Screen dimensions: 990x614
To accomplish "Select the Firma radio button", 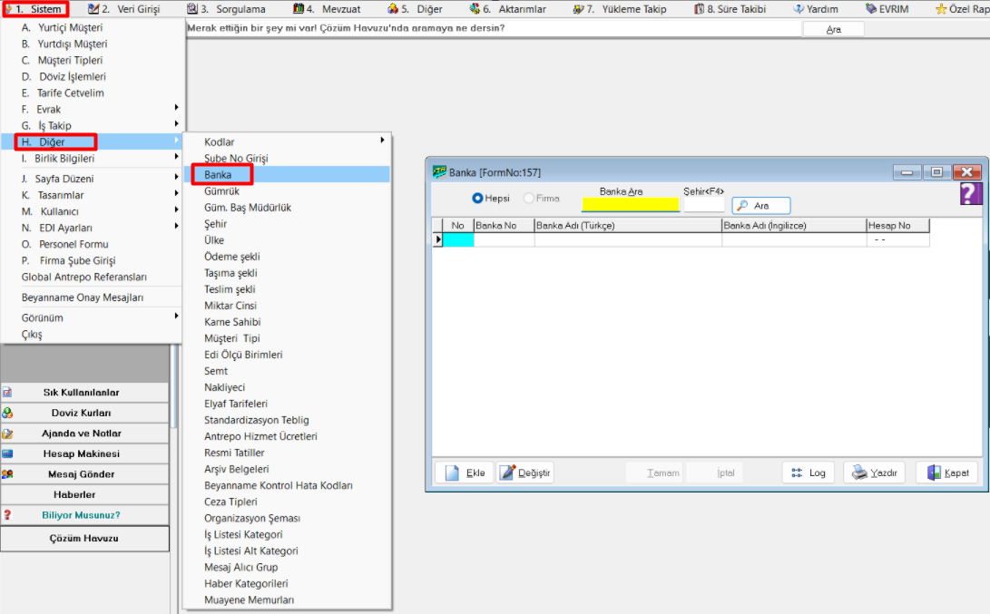I will click(529, 198).
